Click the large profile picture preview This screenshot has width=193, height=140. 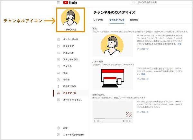113,45
